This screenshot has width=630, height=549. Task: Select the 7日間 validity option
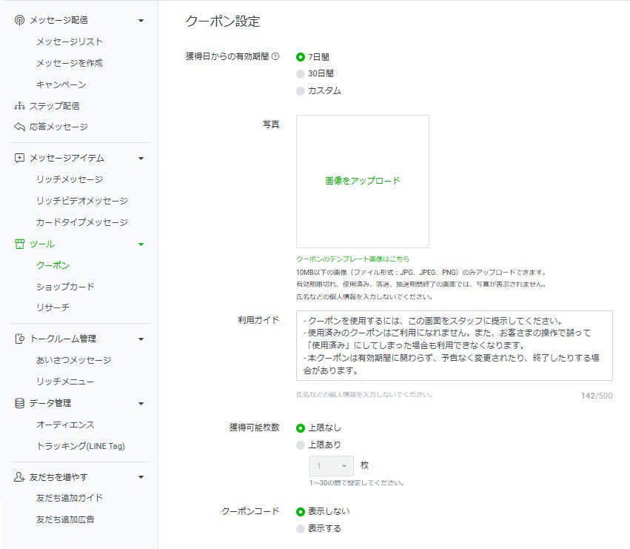coord(300,57)
